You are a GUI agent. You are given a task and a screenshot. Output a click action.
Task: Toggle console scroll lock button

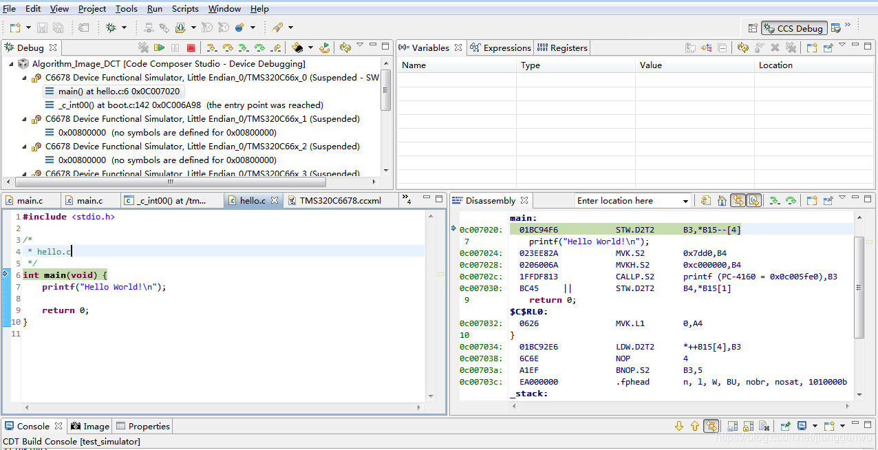click(711, 426)
